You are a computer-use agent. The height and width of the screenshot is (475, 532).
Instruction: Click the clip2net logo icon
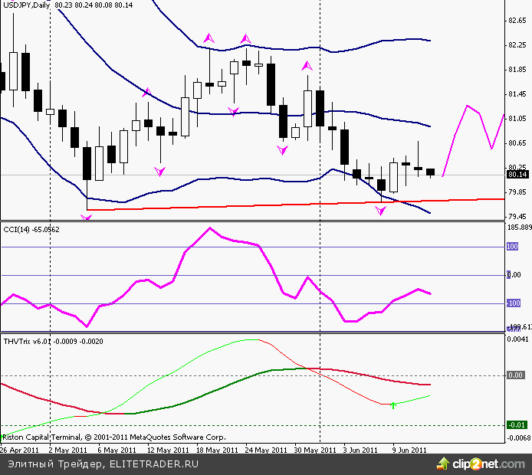pos(443,464)
